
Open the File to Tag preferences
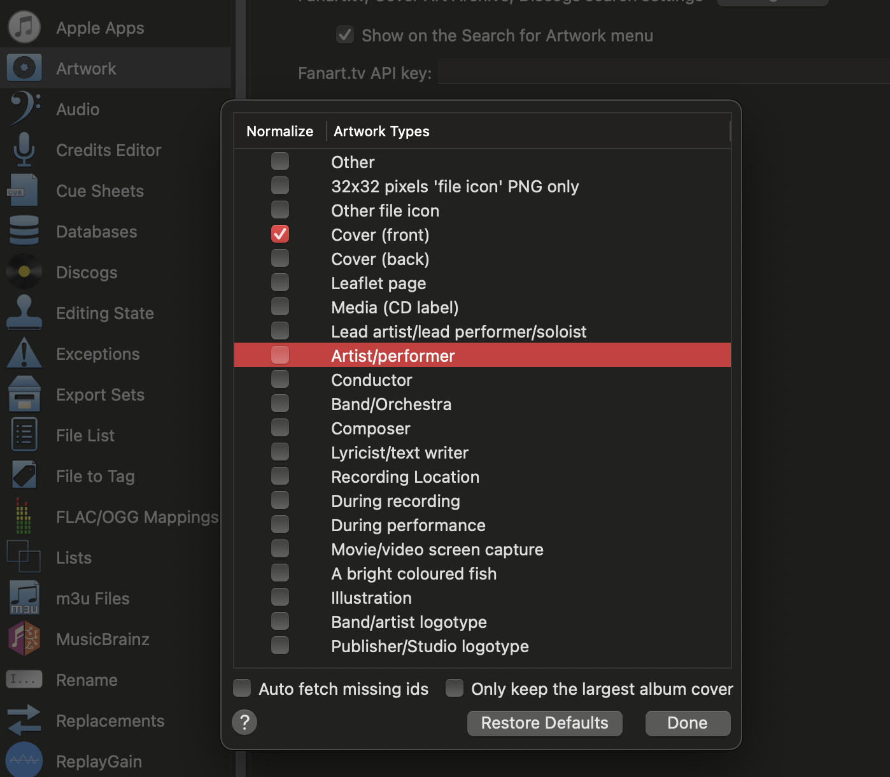95,476
